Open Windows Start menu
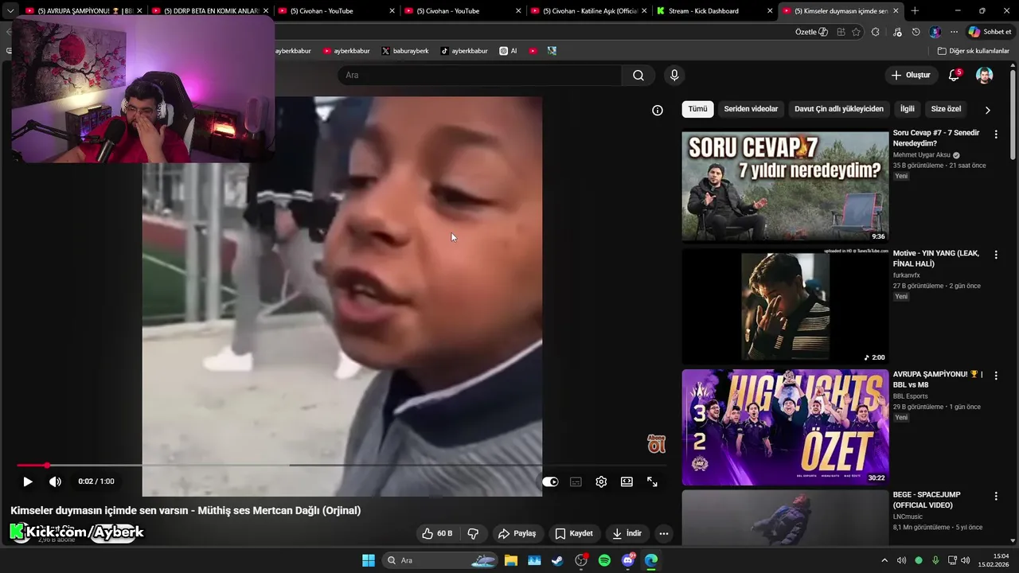This screenshot has width=1019, height=573. point(369,560)
